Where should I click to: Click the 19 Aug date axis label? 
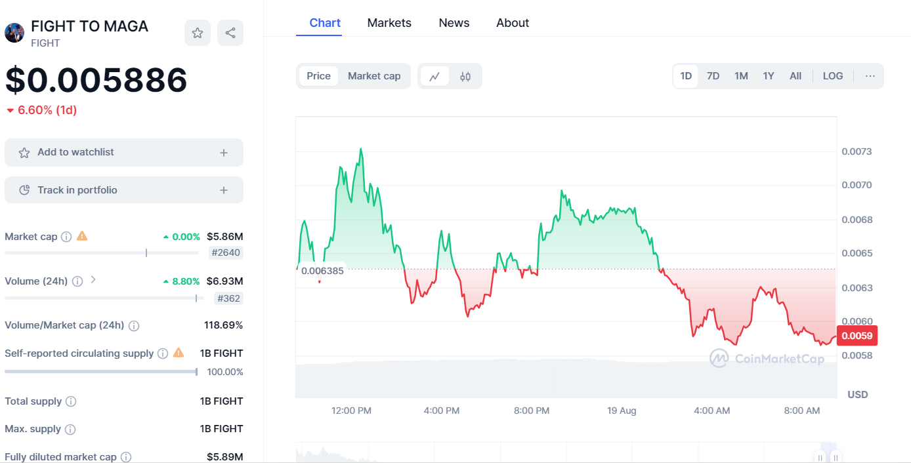pyautogui.click(x=622, y=411)
